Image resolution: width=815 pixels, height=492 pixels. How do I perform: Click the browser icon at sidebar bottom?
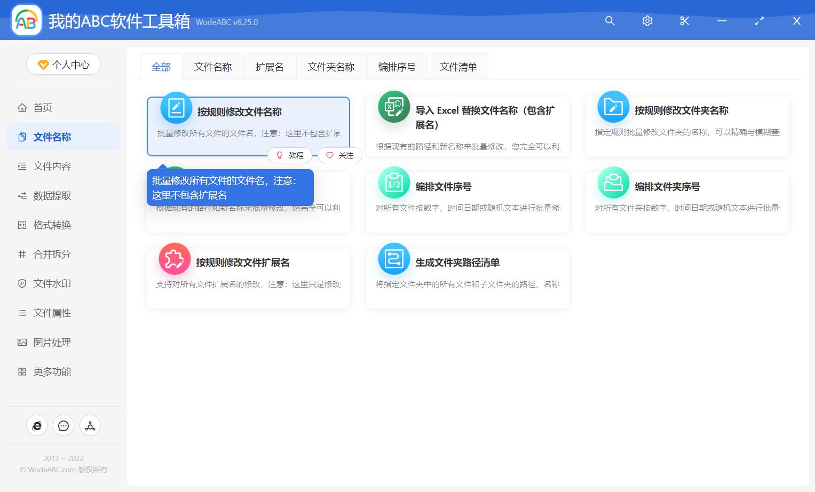36,425
